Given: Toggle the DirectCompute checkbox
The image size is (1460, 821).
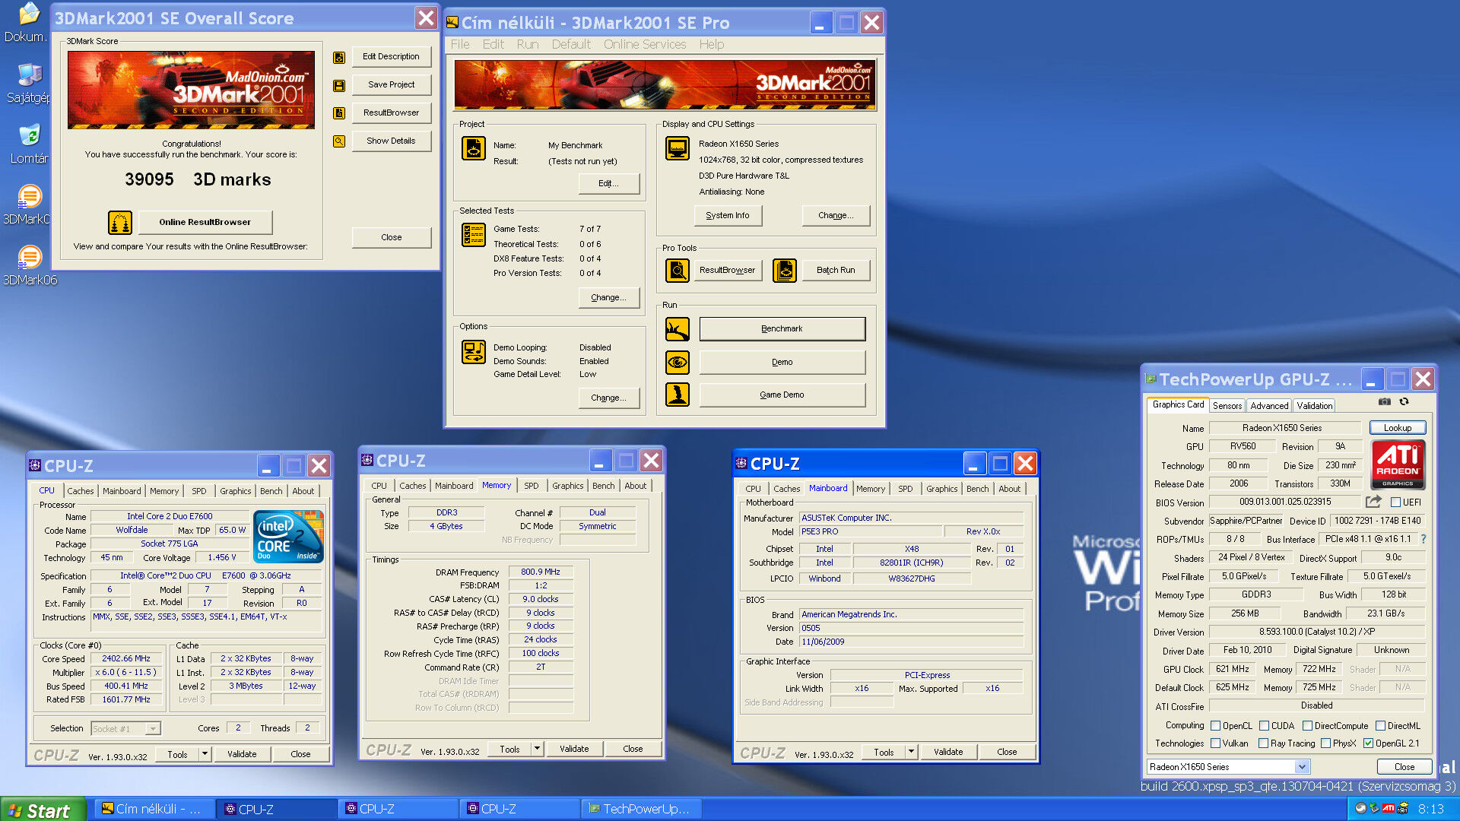Looking at the screenshot, I should (x=1307, y=726).
